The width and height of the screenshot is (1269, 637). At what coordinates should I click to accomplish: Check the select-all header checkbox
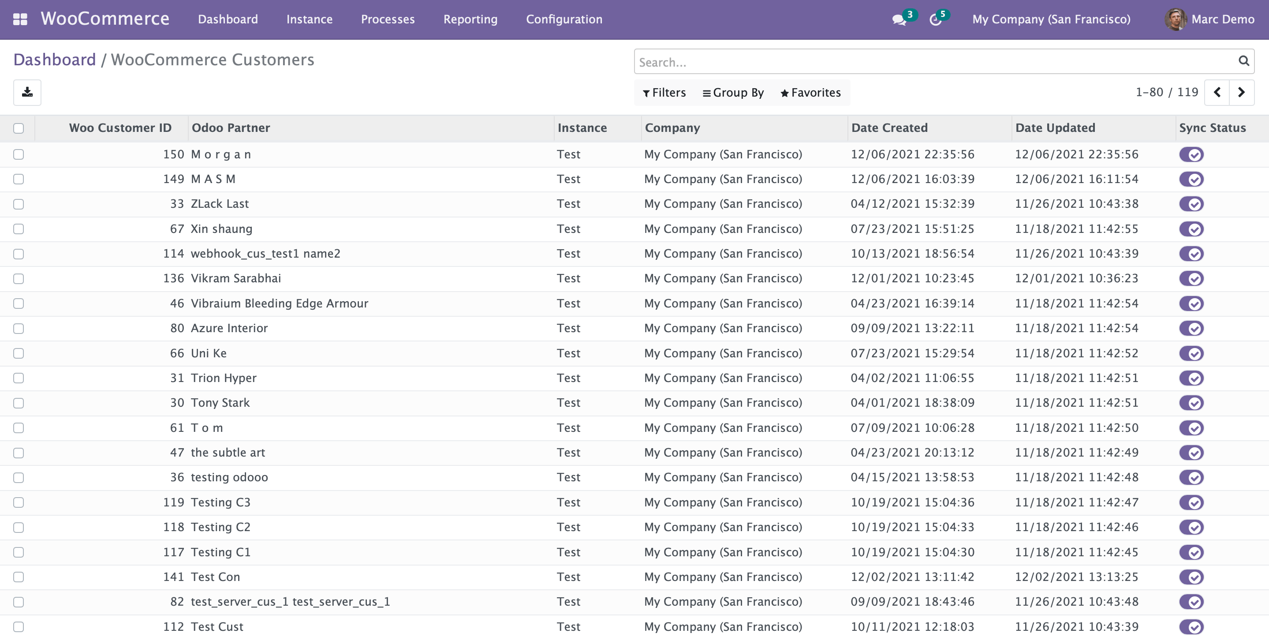tap(19, 128)
